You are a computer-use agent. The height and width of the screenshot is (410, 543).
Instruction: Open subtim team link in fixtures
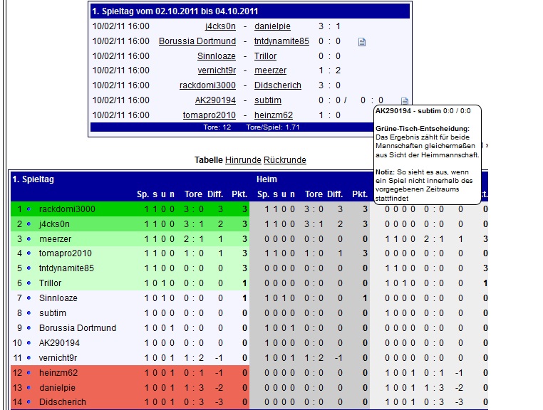click(x=268, y=100)
